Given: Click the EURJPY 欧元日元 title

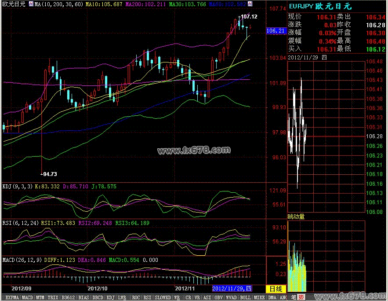Looking at the screenshot, I should click(x=320, y=6).
